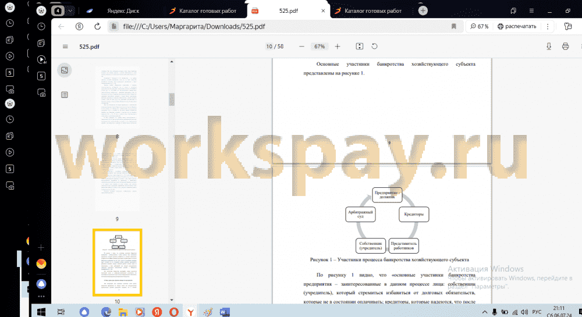Click the распечатать print button
Viewport: 582px width, 317px height.
click(517, 26)
